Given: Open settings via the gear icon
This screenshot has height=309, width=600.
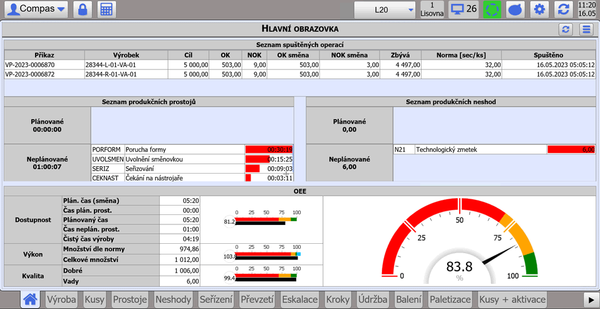Looking at the screenshot, I should 539,9.
